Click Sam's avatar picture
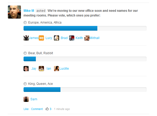 tap(26, 99)
